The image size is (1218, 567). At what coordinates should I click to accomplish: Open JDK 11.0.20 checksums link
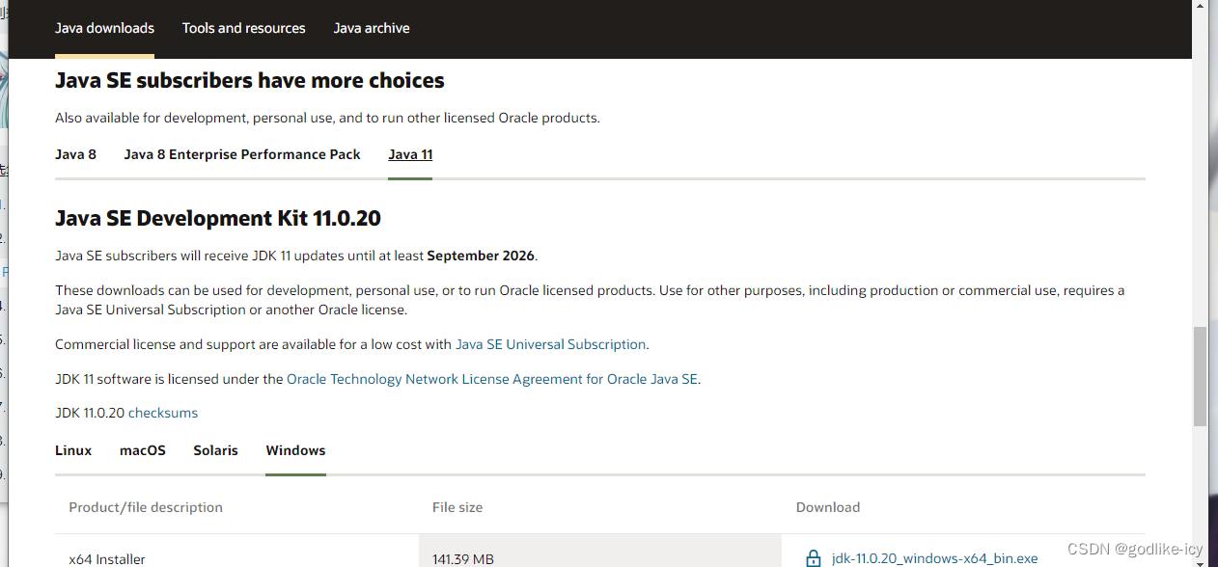163,413
